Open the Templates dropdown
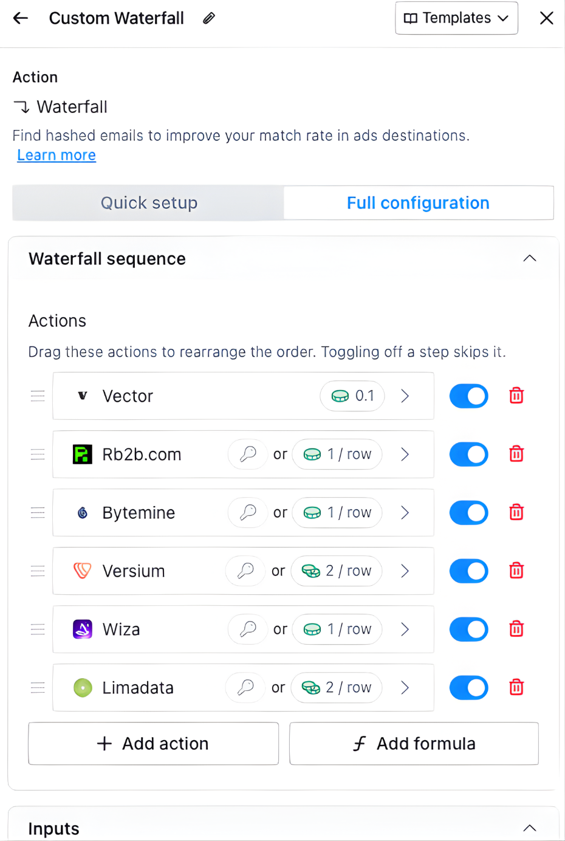The width and height of the screenshot is (565, 841). (456, 18)
